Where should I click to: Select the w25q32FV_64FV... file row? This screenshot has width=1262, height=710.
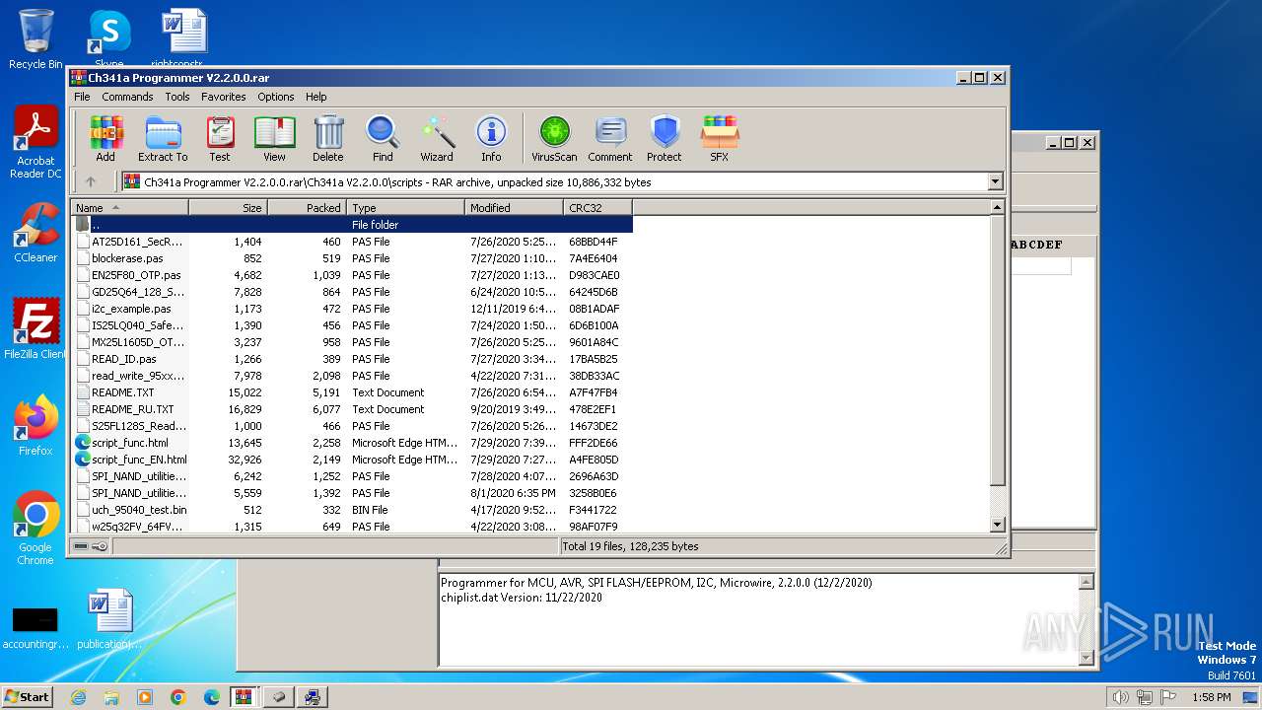coord(352,527)
